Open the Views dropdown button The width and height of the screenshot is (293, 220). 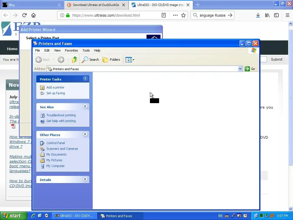[130, 60]
